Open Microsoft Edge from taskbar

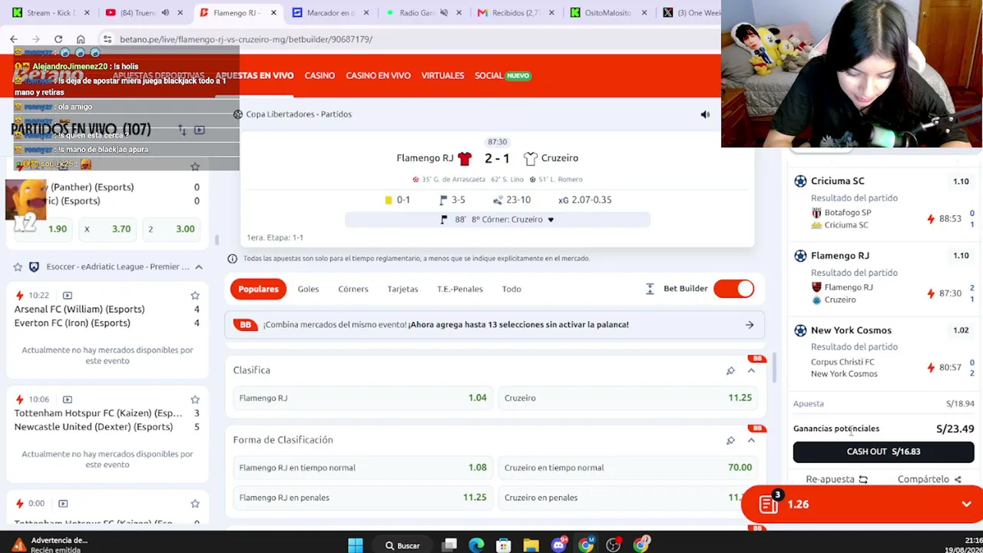tap(477, 545)
